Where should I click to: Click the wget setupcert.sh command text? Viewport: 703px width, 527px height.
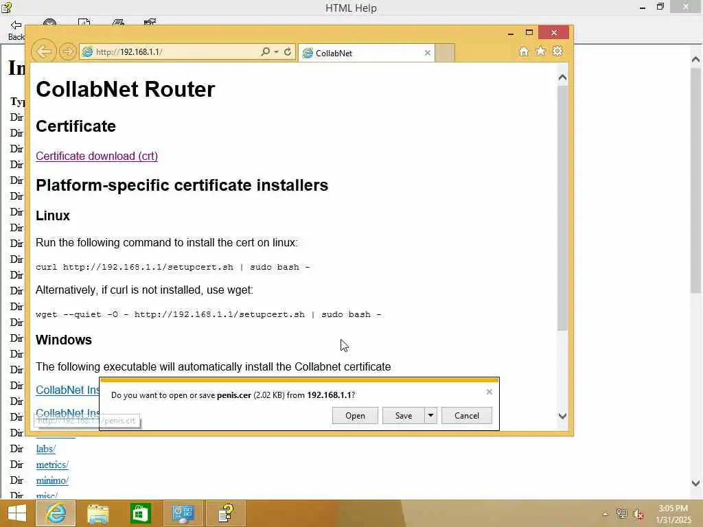(209, 314)
